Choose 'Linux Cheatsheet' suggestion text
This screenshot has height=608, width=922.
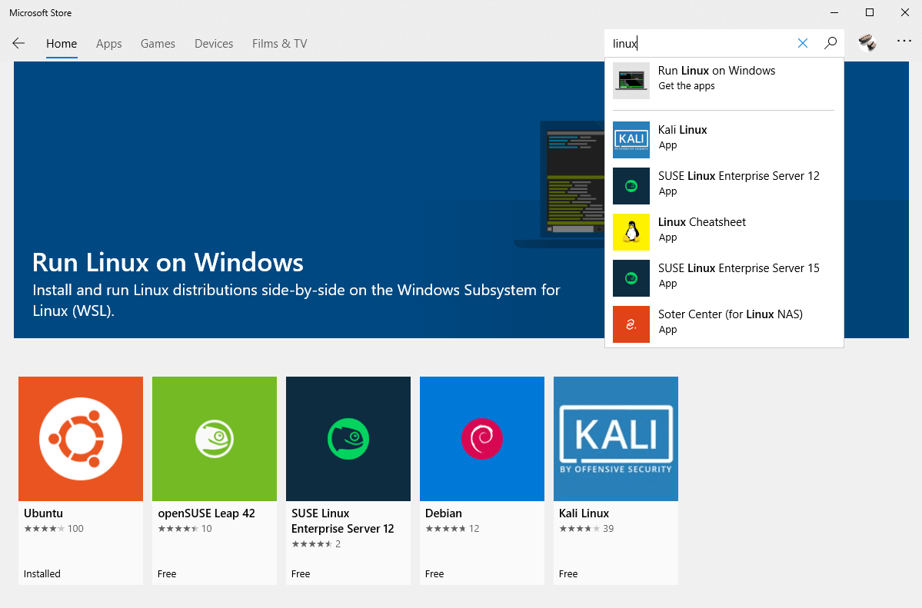(701, 222)
